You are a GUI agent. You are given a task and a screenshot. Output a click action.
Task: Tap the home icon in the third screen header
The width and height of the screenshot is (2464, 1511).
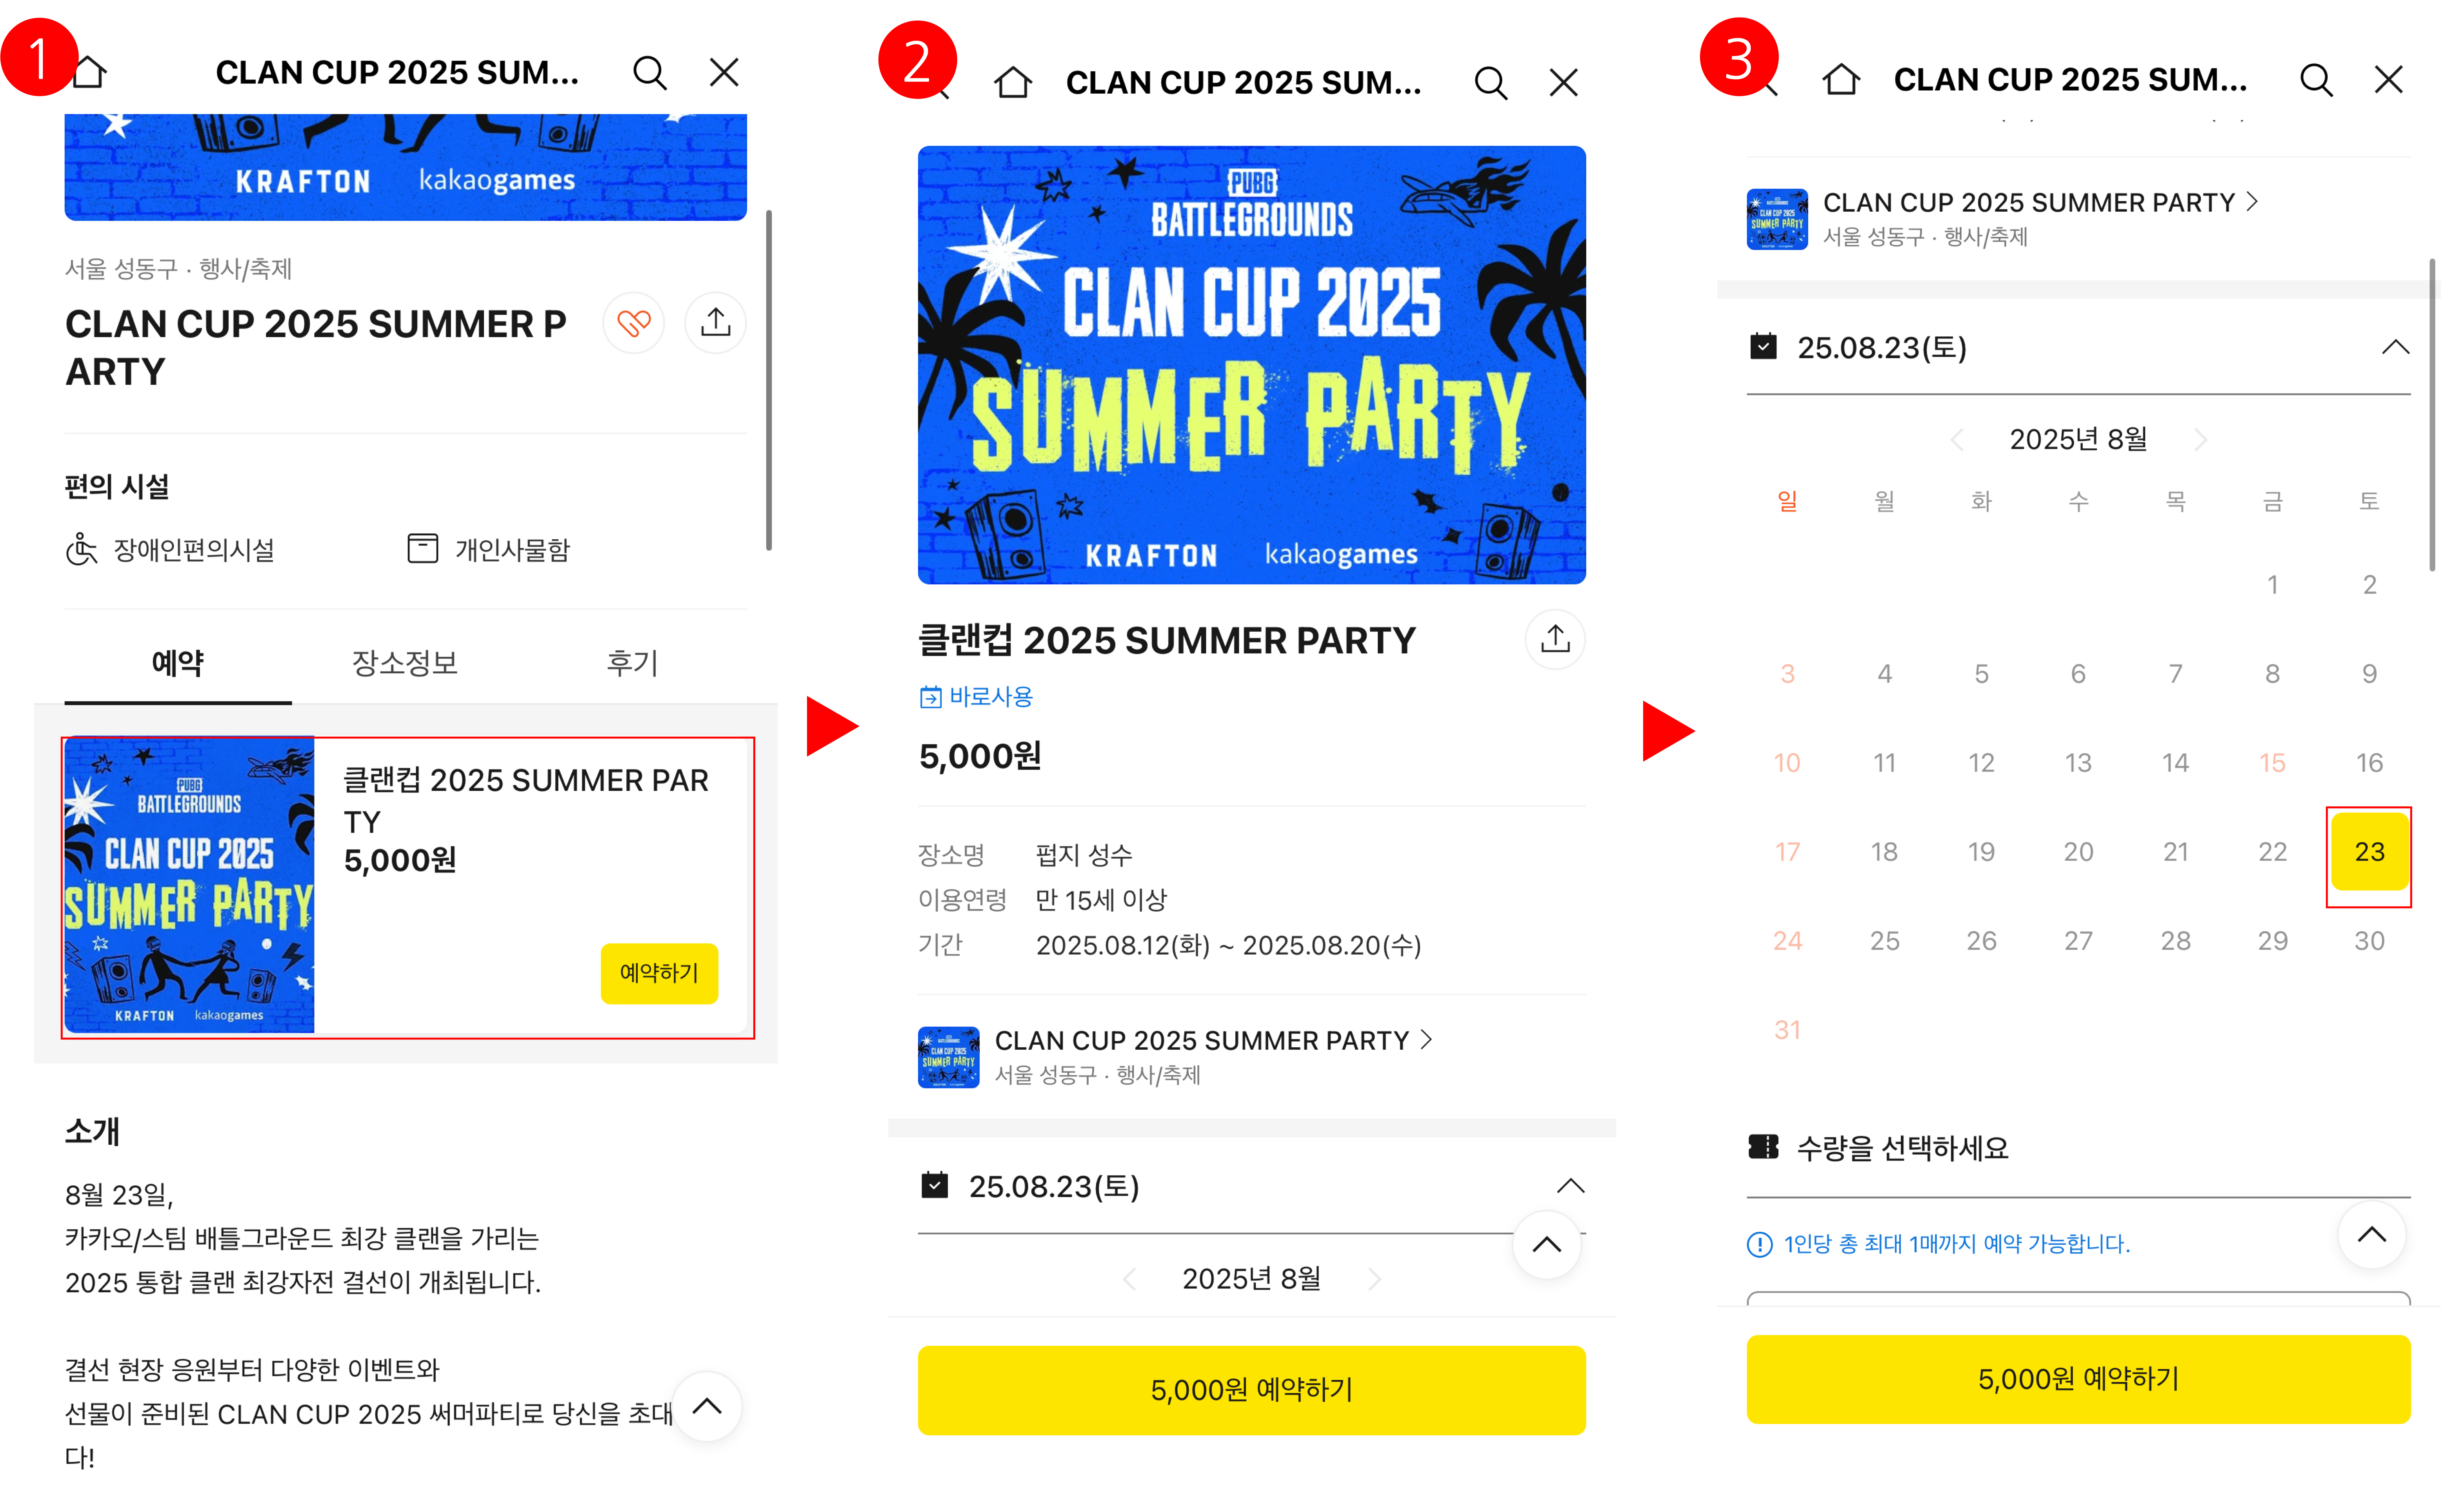(x=1841, y=79)
